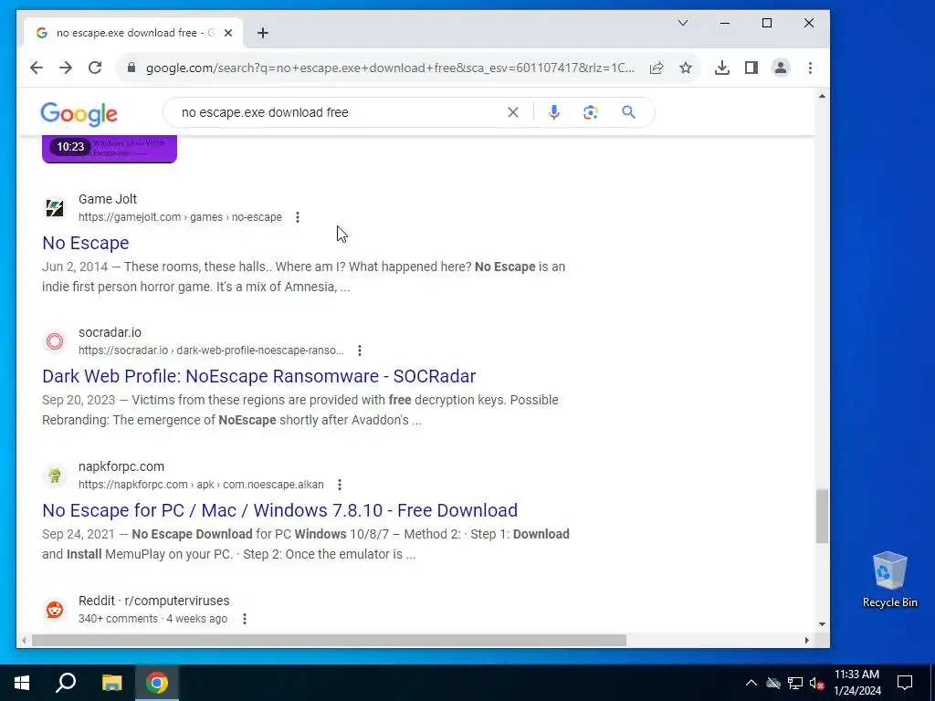Viewport: 935px width, 701px height.
Task: Go forward with the Chrome arrow
Action: 66,68
